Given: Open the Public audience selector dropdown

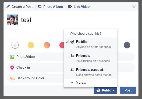Looking at the screenshot, I should (105, 90).
